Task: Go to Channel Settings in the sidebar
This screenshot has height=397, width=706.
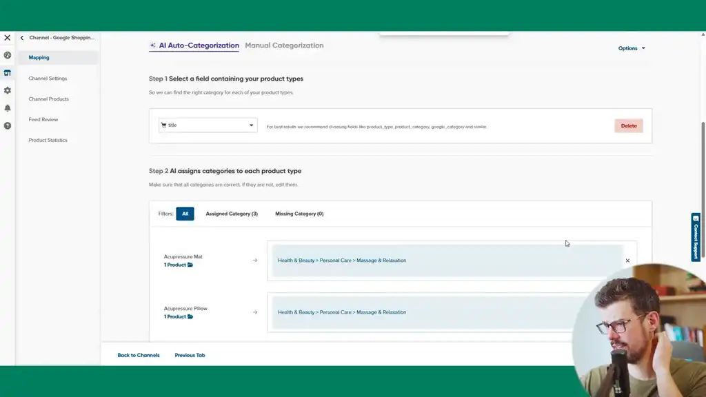Action: [48, 79]
